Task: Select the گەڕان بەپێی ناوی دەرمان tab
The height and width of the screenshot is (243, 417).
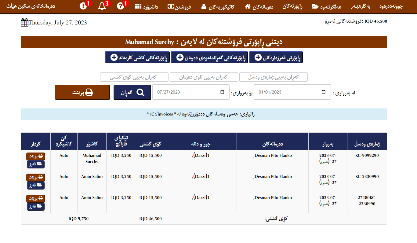Action: [x=203, y=77]
